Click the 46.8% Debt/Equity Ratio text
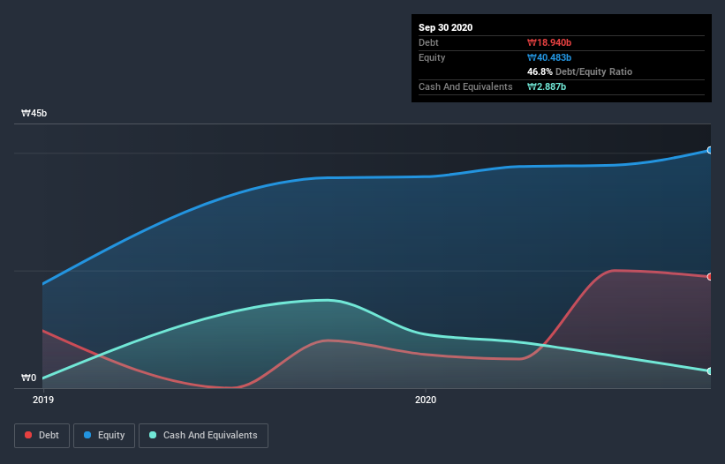Viewport: 725px width, 464px height. click(579, 71)
